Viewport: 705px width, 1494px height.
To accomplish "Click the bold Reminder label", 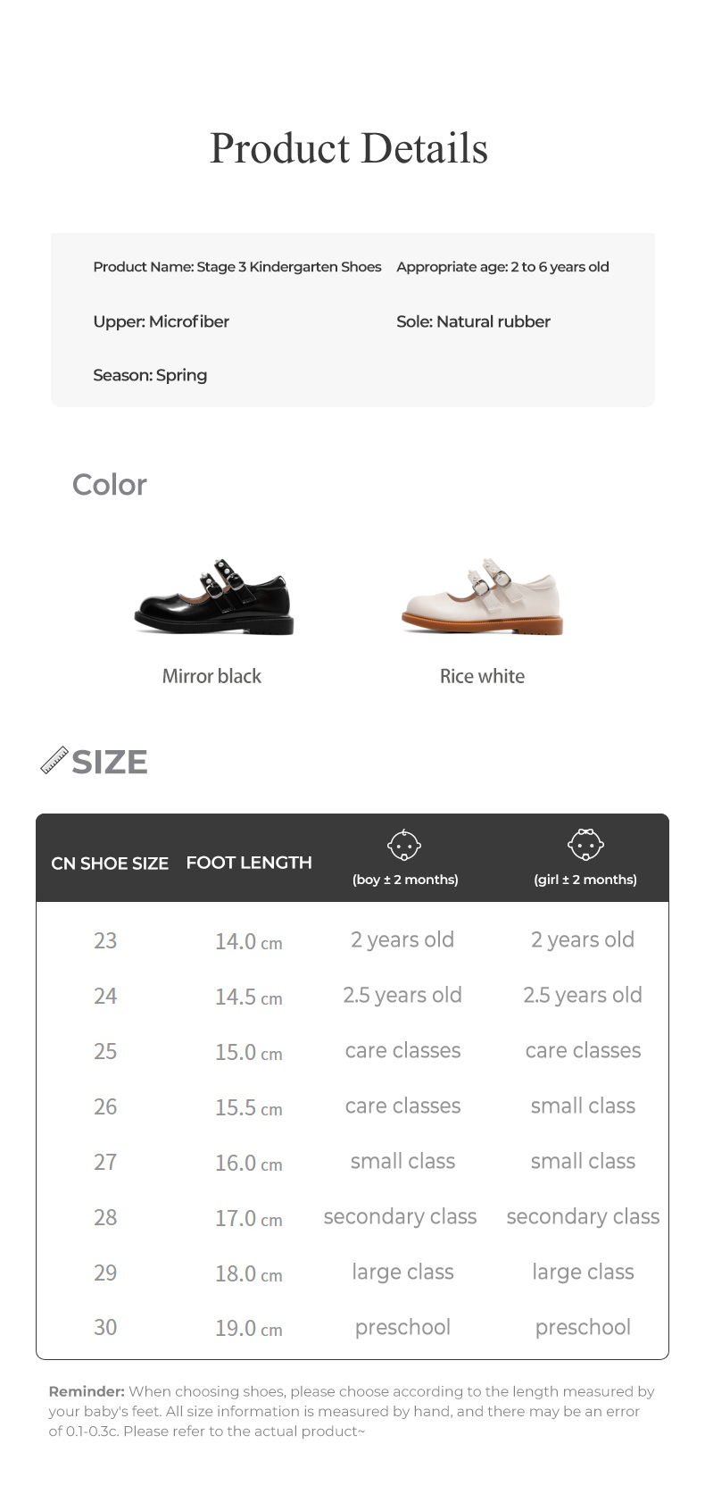I will click(87, 1391).
